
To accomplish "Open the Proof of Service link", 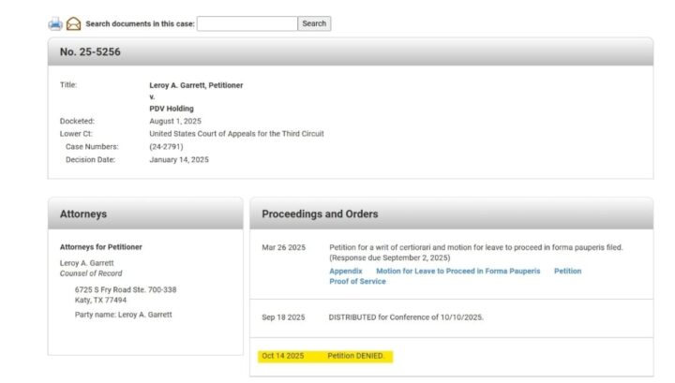I will pos(357,281).
